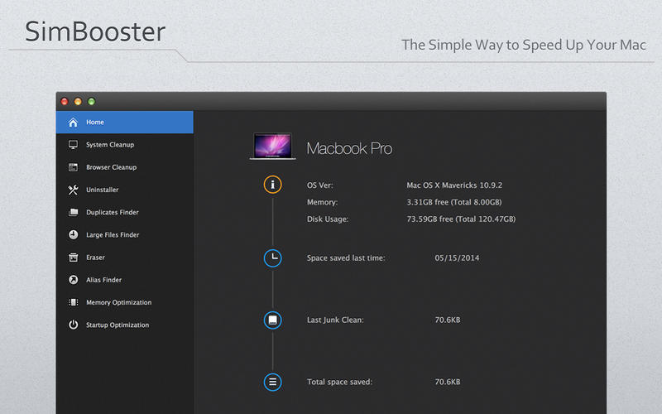Click the Browser Cleanup window icon
This screenshot has height=414, width=662.
73,167
